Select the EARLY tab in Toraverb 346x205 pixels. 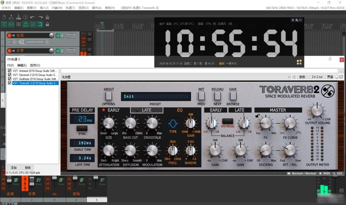(113, 110)
